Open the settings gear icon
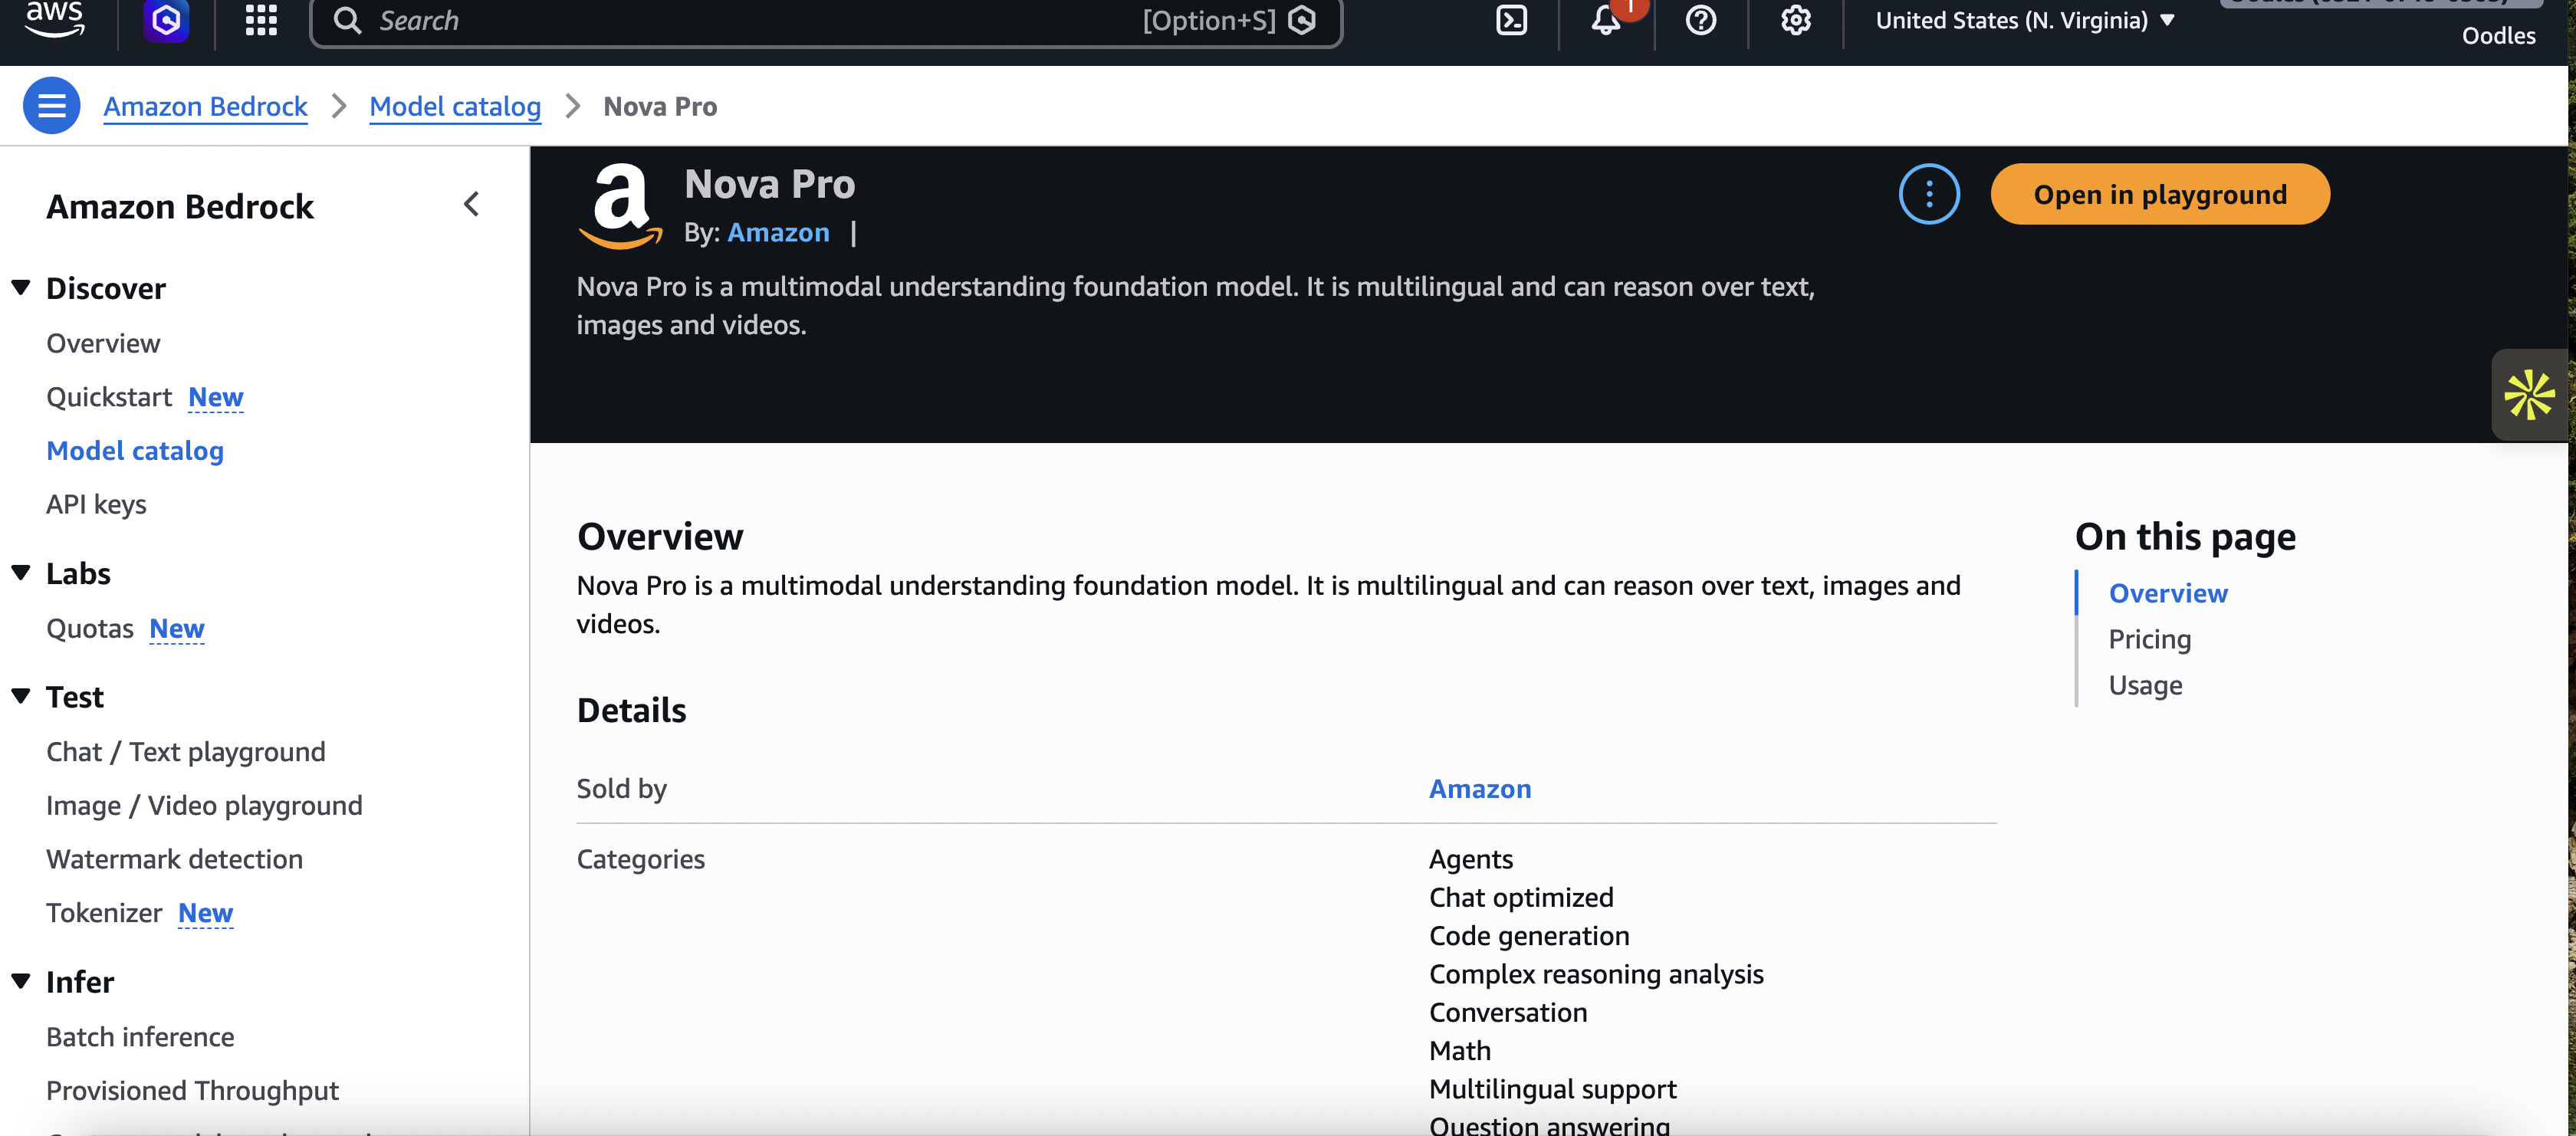 (1796, 20)
